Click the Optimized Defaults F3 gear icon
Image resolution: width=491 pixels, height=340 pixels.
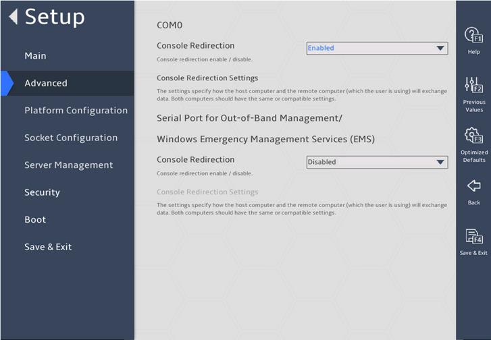pos(473,136)
